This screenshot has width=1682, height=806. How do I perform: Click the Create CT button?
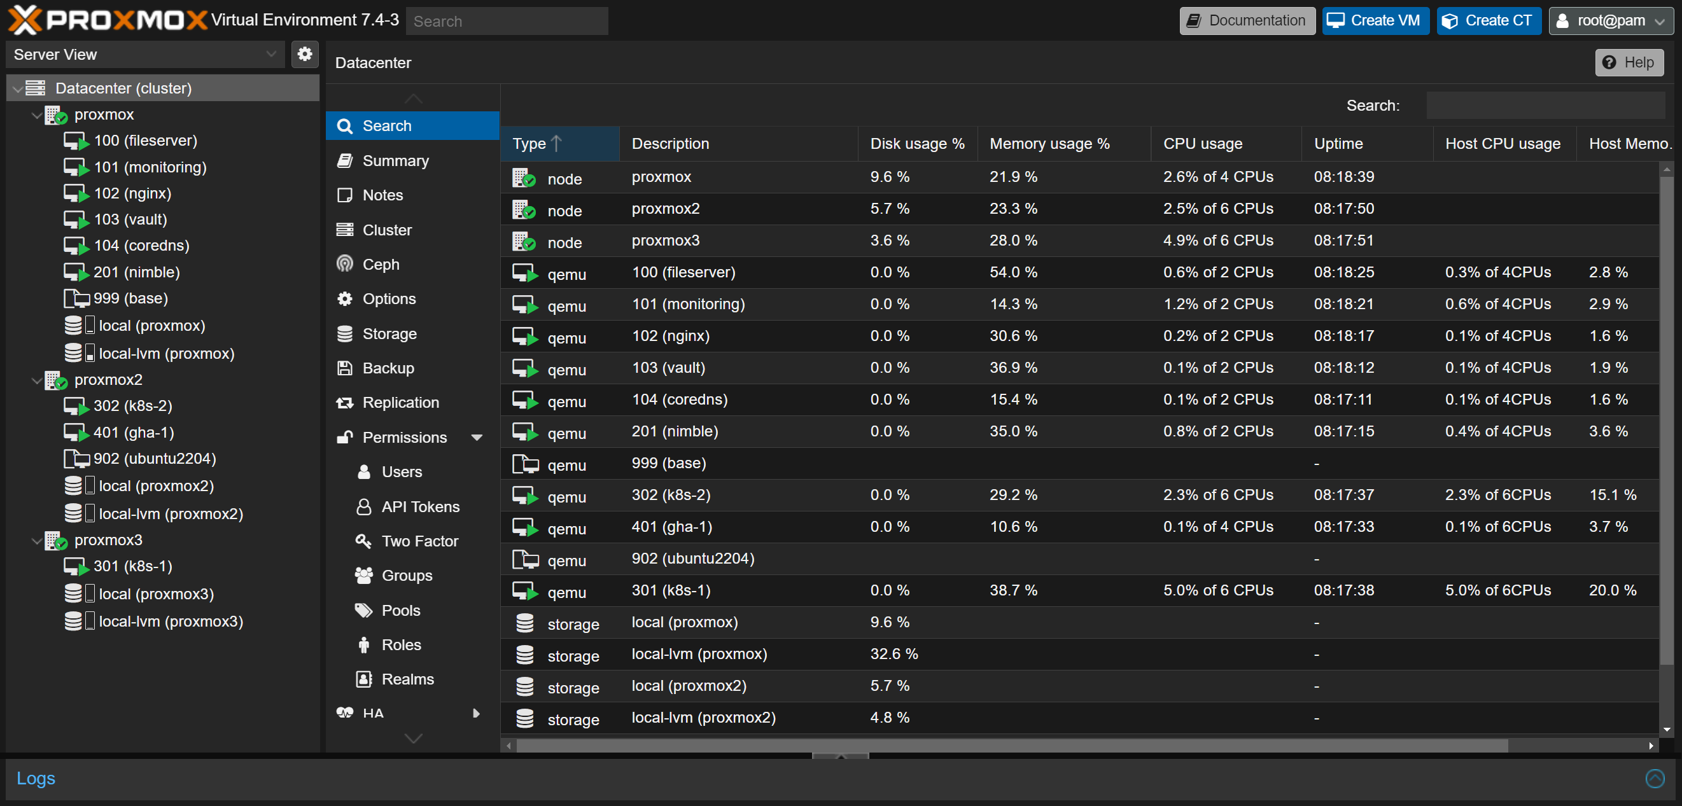pos(1489,20)
